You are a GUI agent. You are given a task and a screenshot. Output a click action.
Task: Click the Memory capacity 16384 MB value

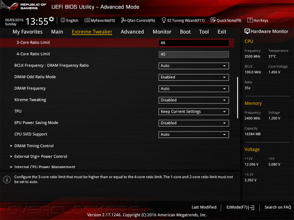pos(253,134)
